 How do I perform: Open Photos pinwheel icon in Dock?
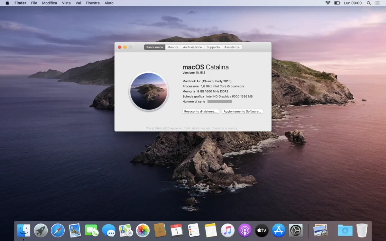pyautogui.click(x=143, y=230)
